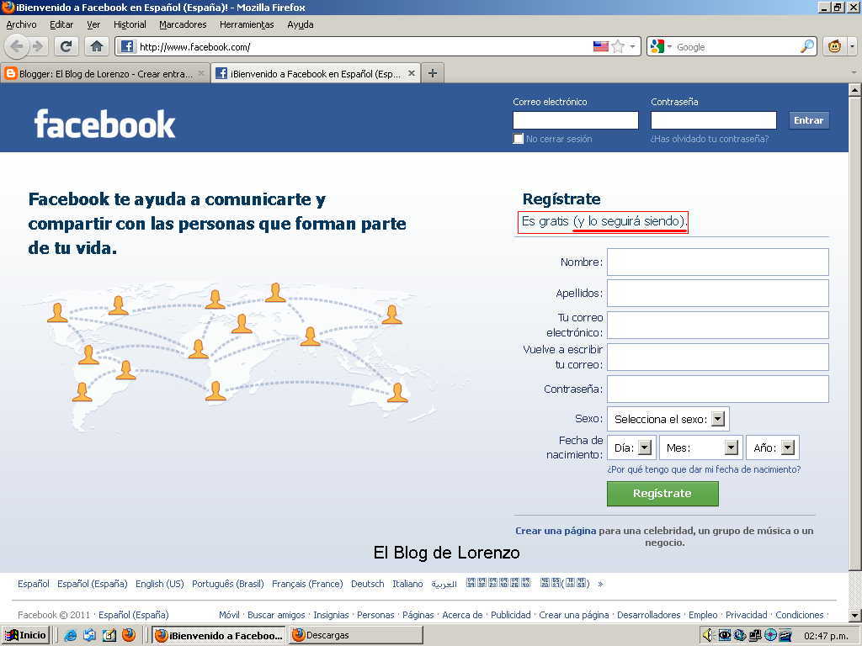Click the Entrar login button

click(x=809, y=120)
